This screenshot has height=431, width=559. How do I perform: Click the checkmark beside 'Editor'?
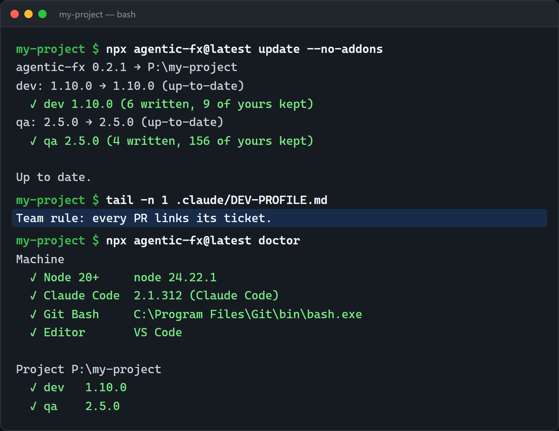coord(33,332)
